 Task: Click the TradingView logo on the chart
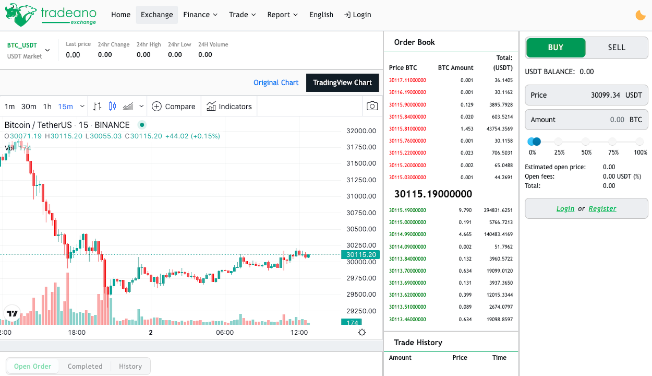12,314
